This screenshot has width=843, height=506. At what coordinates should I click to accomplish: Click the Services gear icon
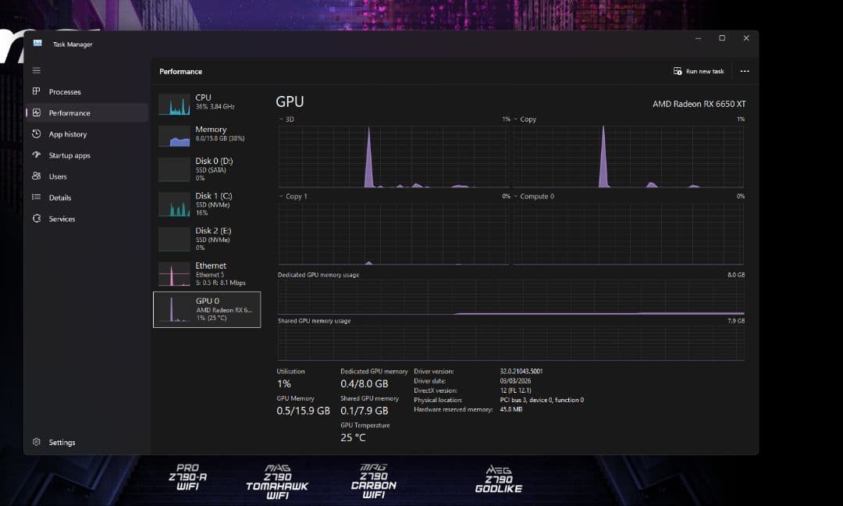click(37, 219)
